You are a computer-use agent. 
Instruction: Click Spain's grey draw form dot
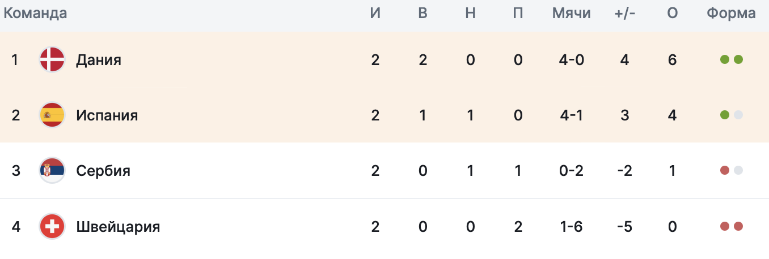738,115
